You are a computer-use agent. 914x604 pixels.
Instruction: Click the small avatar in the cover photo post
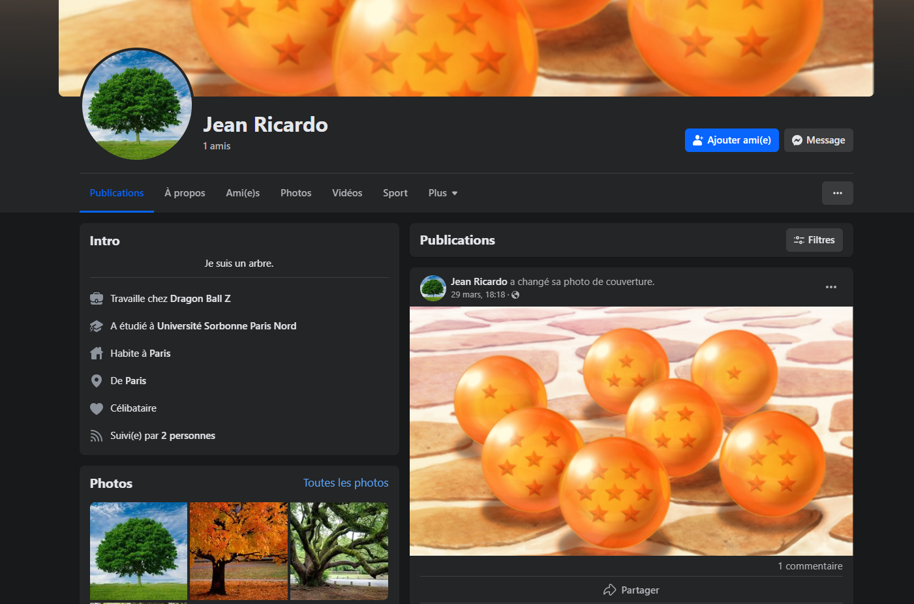tap(433, 288)
